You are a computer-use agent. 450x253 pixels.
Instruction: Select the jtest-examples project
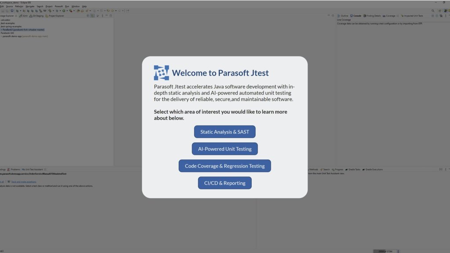click(x=8, y=23)
